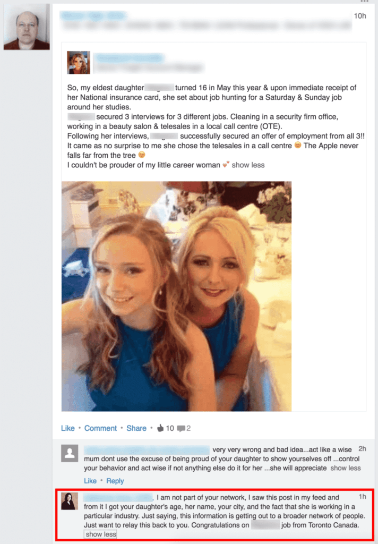Like the shared post
This screenshot has height=544, width=378.
click(67, 428)
